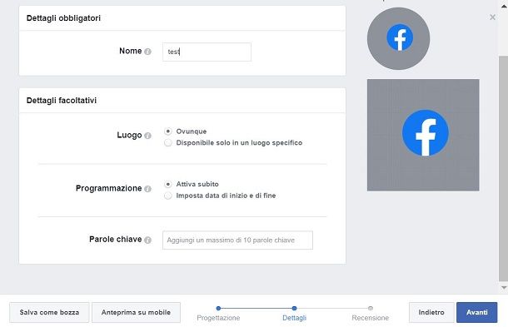The image size is (508, 327).
Task: Click the info icon next to Nome
Action: pos(147,52)
